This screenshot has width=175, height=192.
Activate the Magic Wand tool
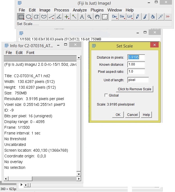tap(74, 17)
